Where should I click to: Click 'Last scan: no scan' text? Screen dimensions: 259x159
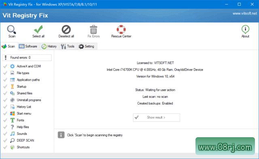155,96
